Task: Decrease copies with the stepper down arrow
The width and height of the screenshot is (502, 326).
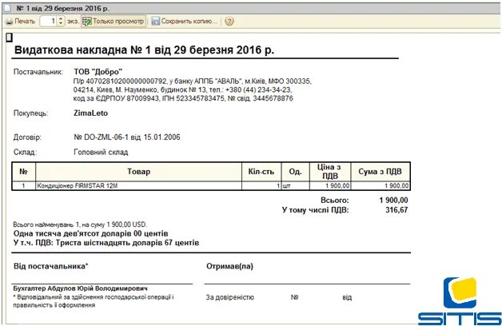Action: click(x=61, y=24)
